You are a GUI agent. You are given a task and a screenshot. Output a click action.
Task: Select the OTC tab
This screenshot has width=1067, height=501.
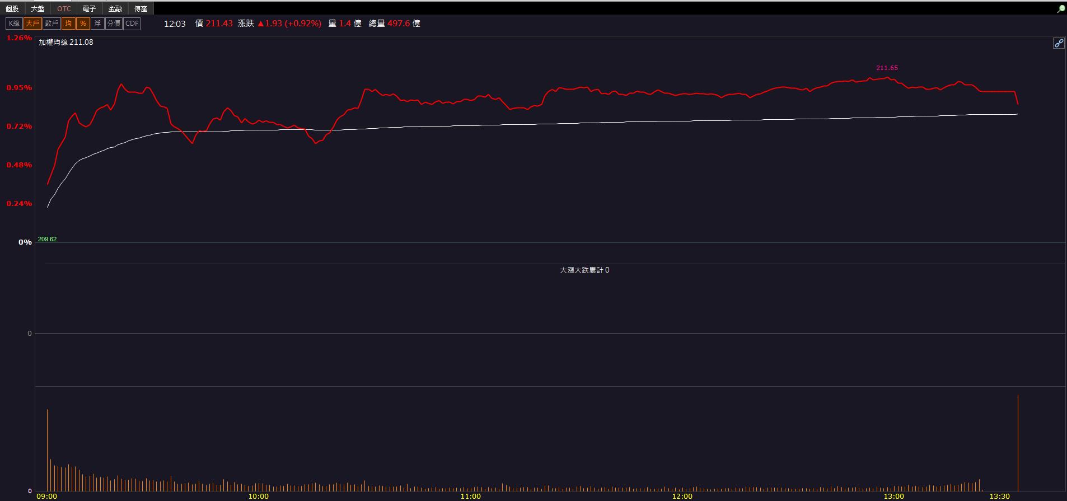[64, 8]
